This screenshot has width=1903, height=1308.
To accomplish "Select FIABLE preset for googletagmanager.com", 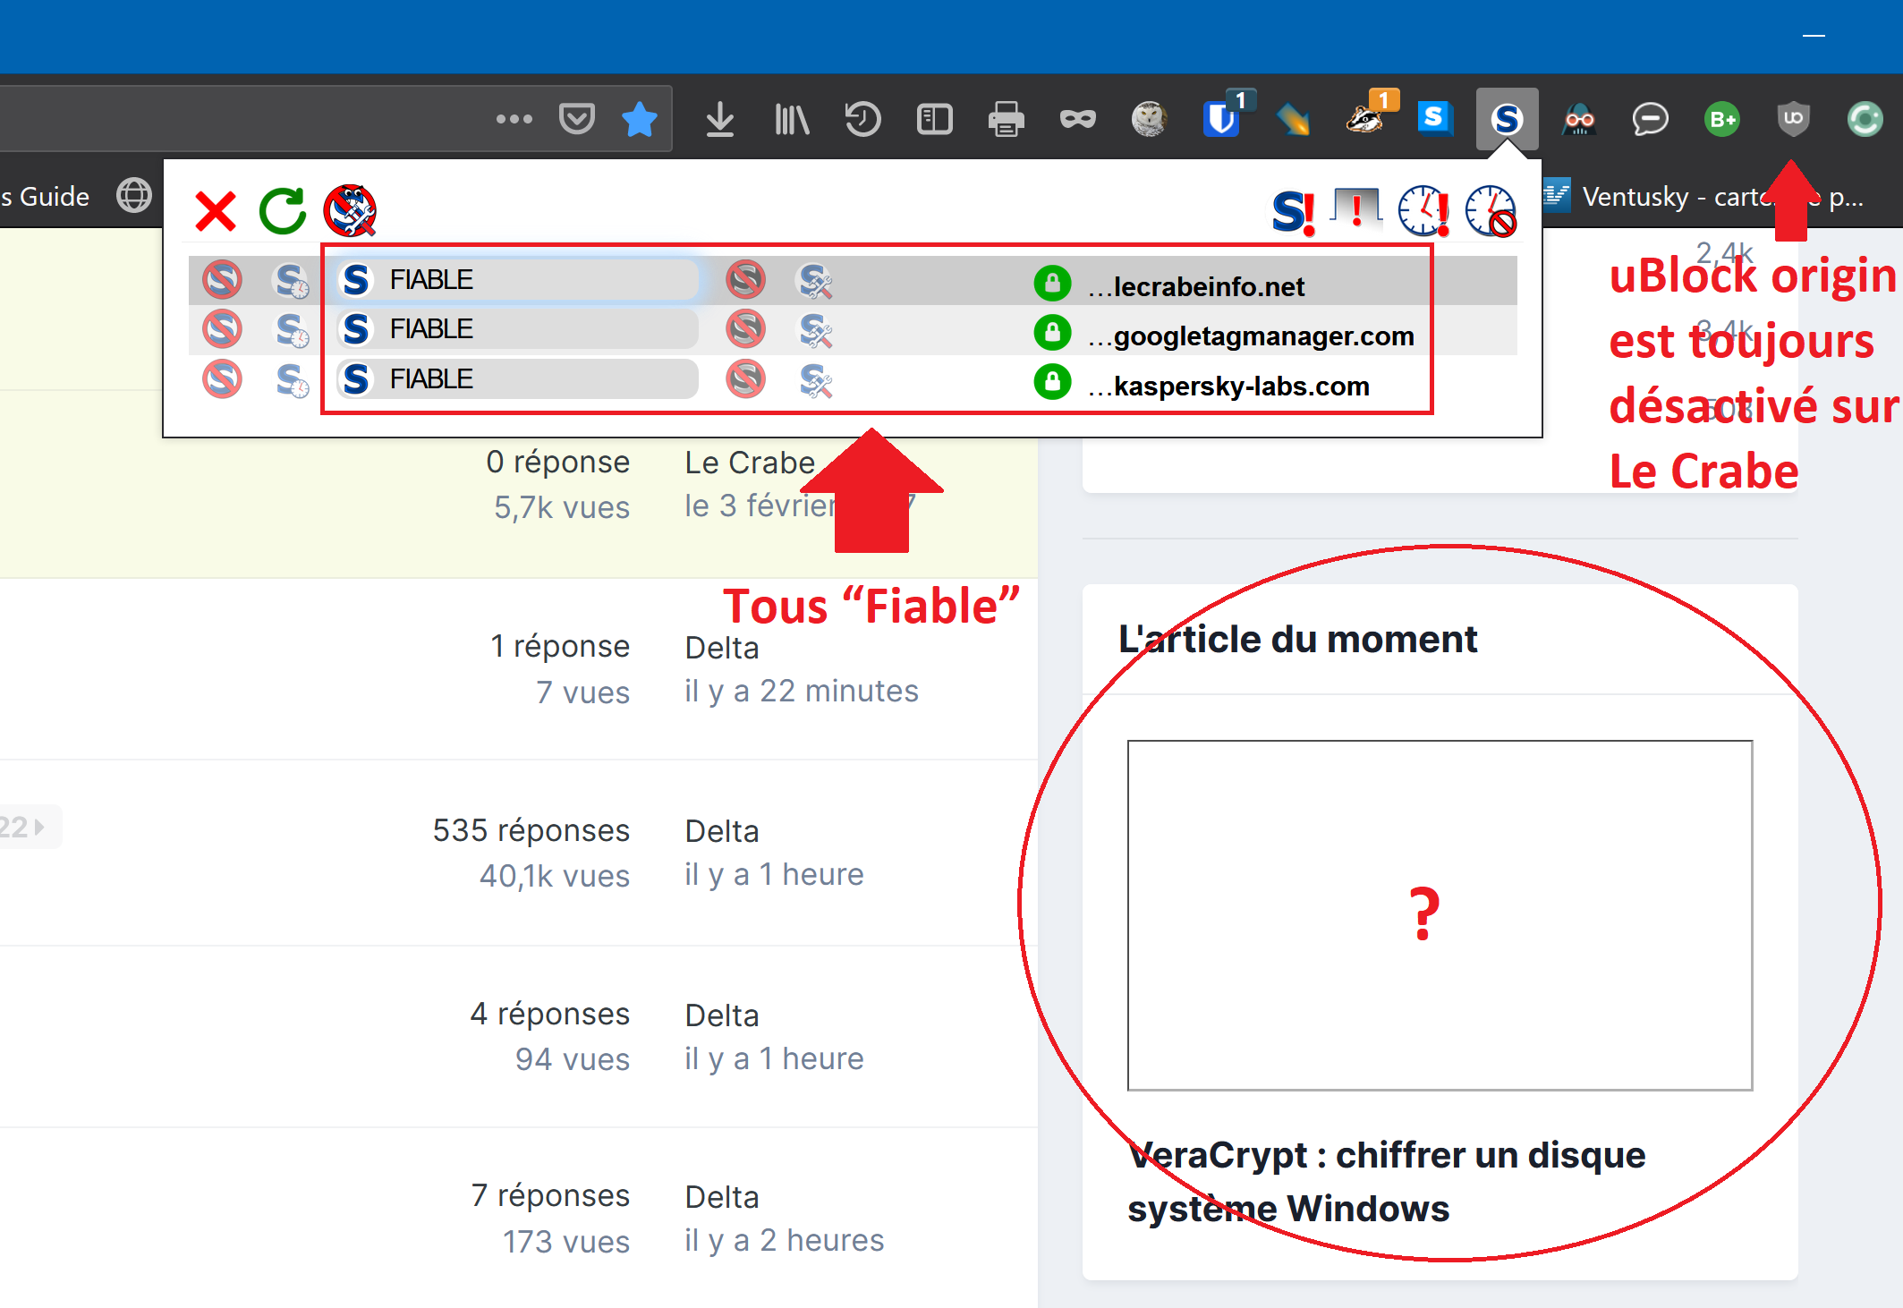I will (517, 329).
